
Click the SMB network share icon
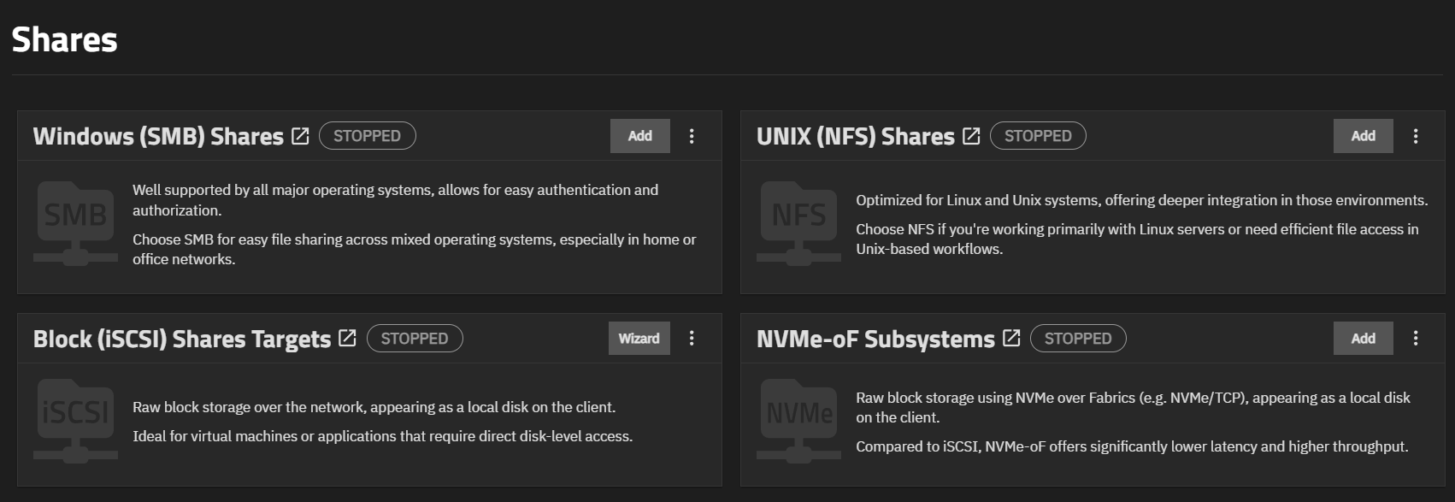click(75, 222)
